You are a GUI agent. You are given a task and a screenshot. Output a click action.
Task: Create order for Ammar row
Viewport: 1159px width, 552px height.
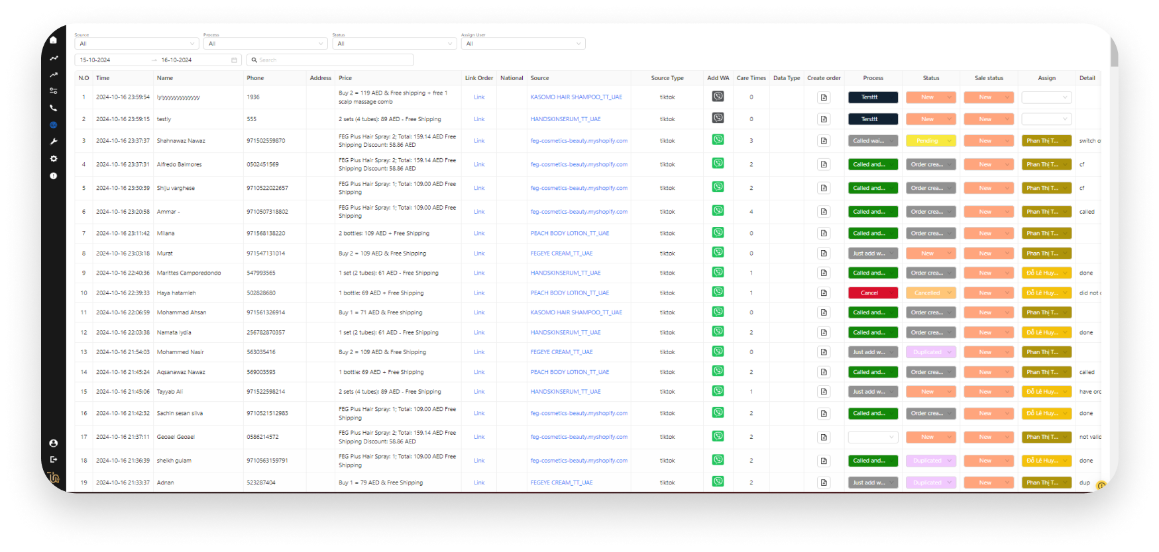(x=824, y=212)
